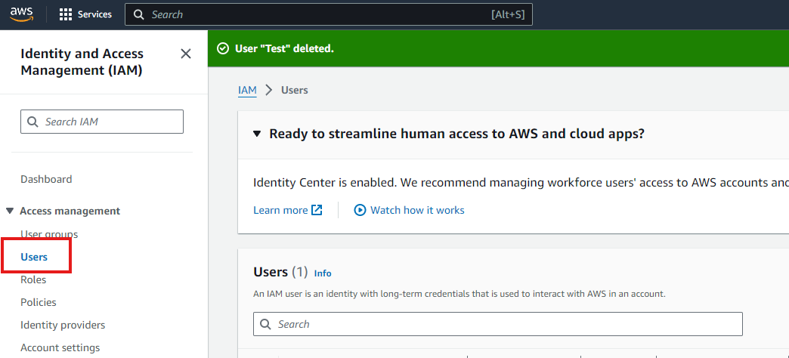Screen dimensions: 789x358
Task: Open Policies from the navigation
Action: click(39, 302)
